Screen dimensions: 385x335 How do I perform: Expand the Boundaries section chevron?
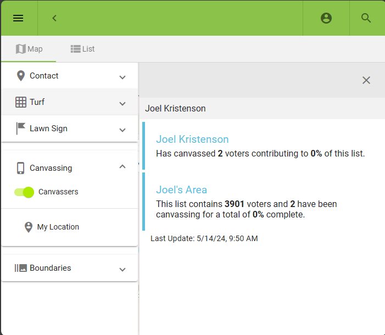coord(122,269)
